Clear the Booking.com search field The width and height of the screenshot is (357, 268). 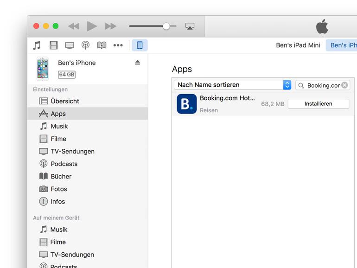point(344,85)
